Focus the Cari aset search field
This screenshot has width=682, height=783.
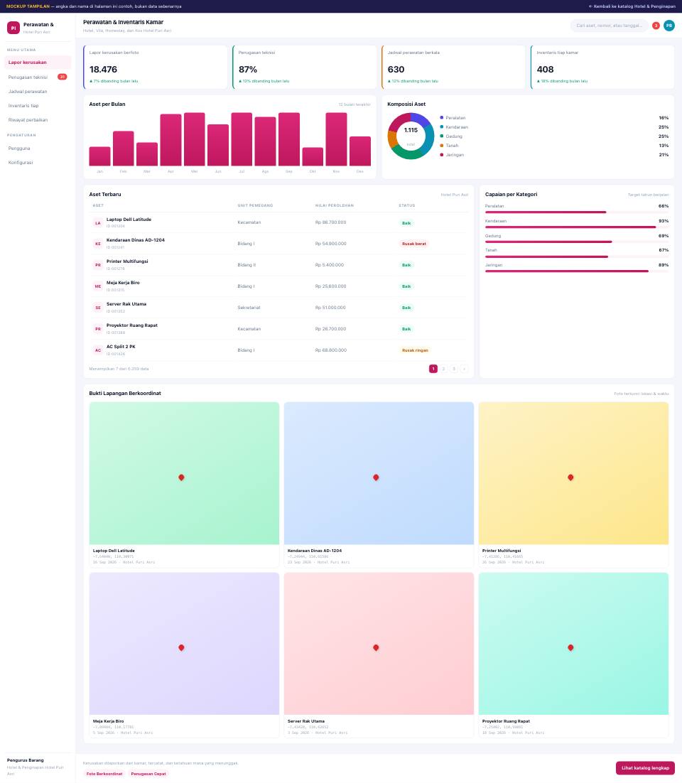point(609,26)
